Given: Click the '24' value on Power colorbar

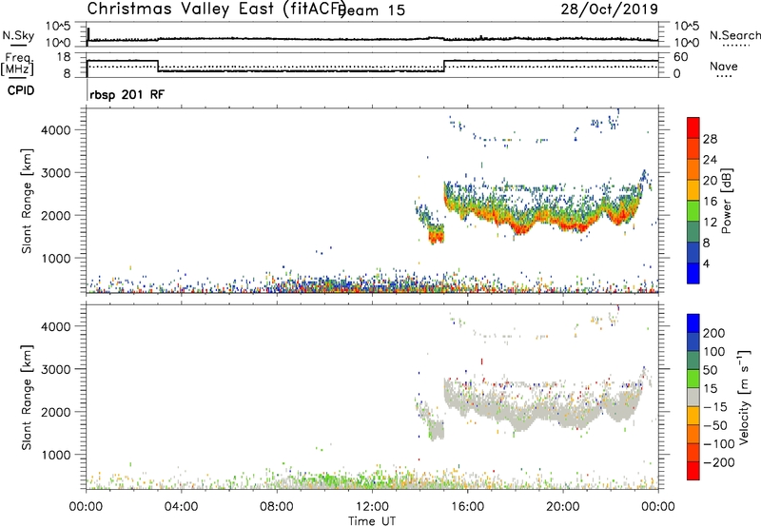Looking at the screenshot, I should (710, 160).
